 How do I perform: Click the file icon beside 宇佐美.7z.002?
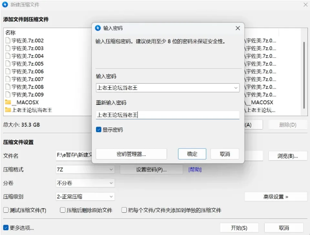(x=8, y=40)
